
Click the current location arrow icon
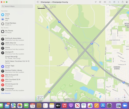click(x=96, y=2)
